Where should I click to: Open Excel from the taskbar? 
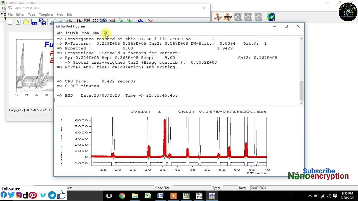(148, 196)
